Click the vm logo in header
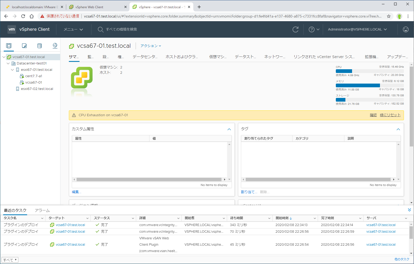 coord(12,29)
